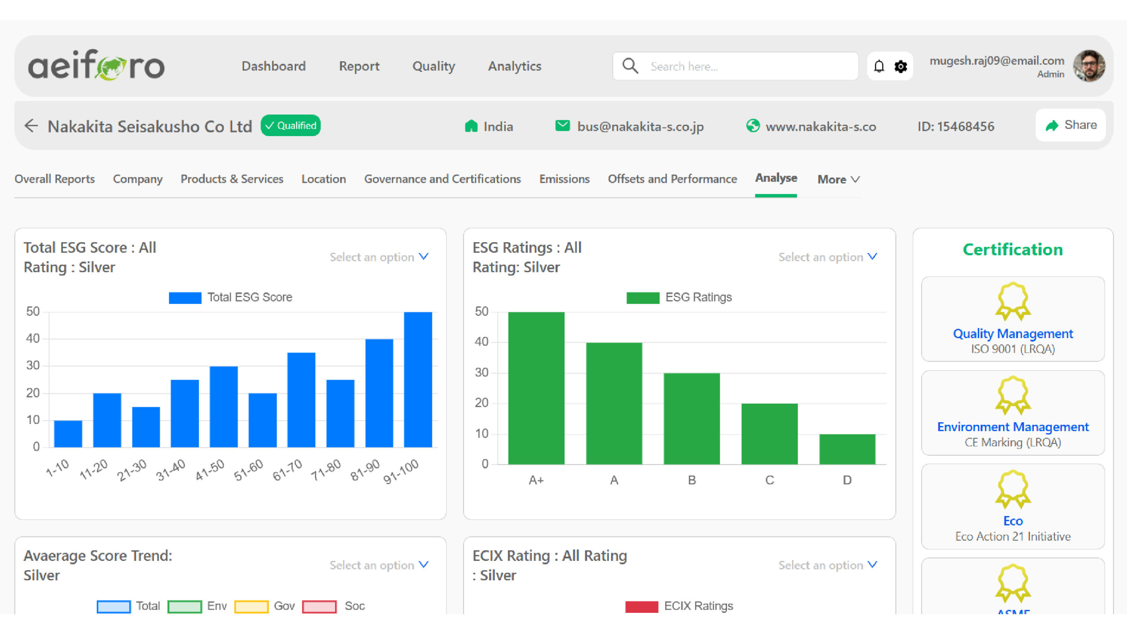1127x634 pixels.
Task: Toggle the Total trend legend swatch
Action: [x=114, y=606]
